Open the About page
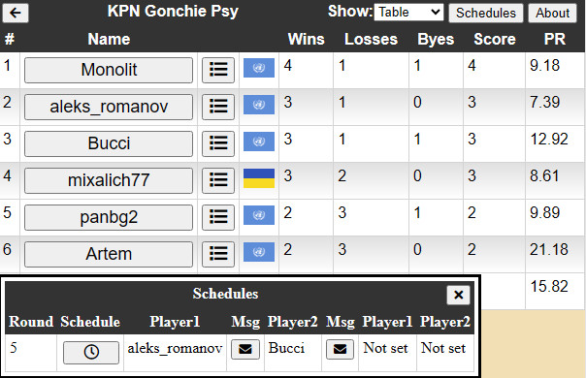586x378 pixels. 552,13
